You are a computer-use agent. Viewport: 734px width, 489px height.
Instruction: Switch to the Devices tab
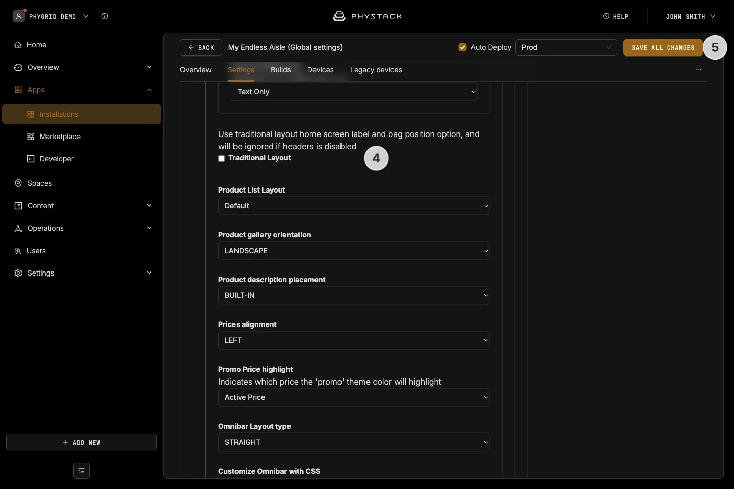321,70
